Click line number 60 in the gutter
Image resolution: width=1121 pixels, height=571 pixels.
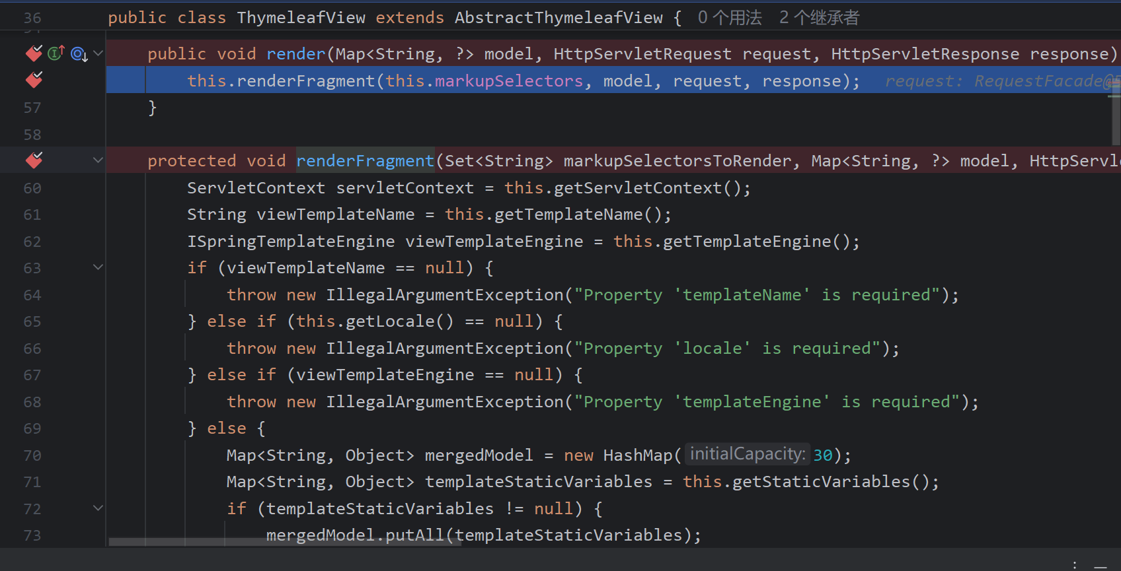coord(32,188)
